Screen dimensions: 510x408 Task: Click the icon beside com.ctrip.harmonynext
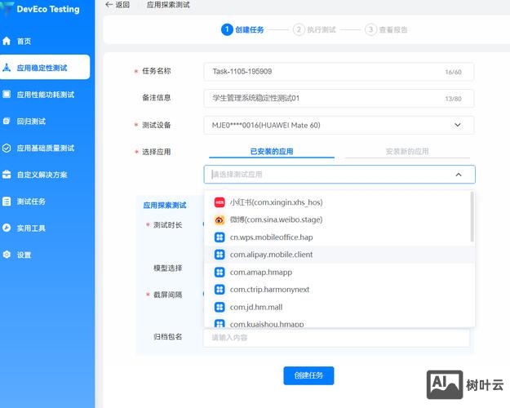click(x=220, y=289)
